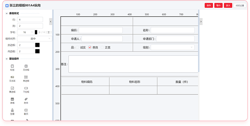Select the 标签 label component icon
The height and width of the screenshot is (126, 250).
pos(12,66)
